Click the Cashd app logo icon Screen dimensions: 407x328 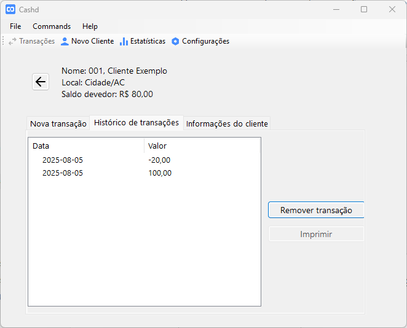click(10, 10)
